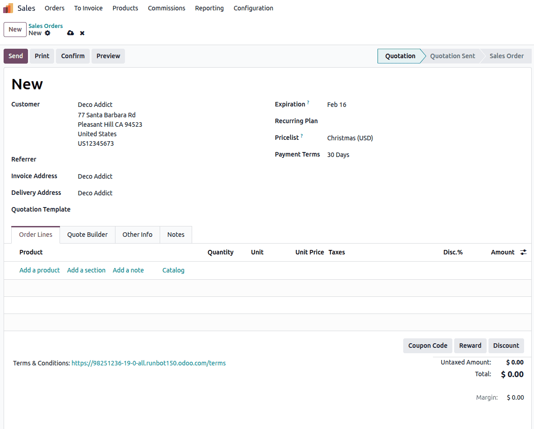Change the Payment Terms from 30 Days
This screenshot has width=534, height=429.
338,154
